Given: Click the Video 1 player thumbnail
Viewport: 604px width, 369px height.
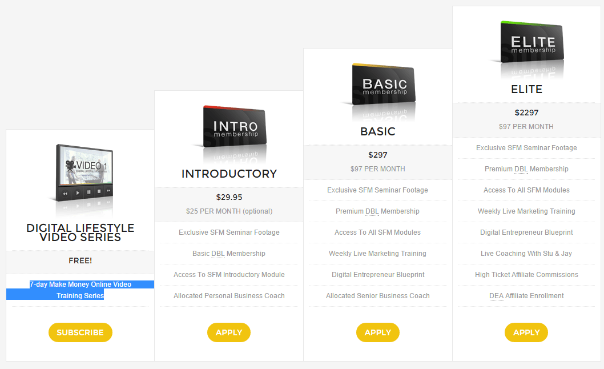Looking at the screenshot, I should [x=84, y=173].
